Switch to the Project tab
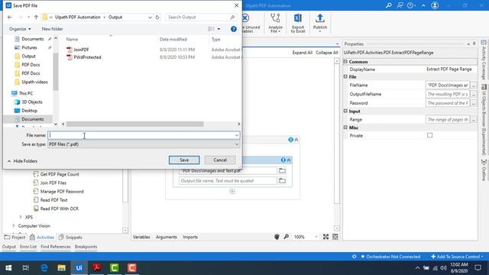The height and width of the screenshot is (275, 489). coord(15,238)
